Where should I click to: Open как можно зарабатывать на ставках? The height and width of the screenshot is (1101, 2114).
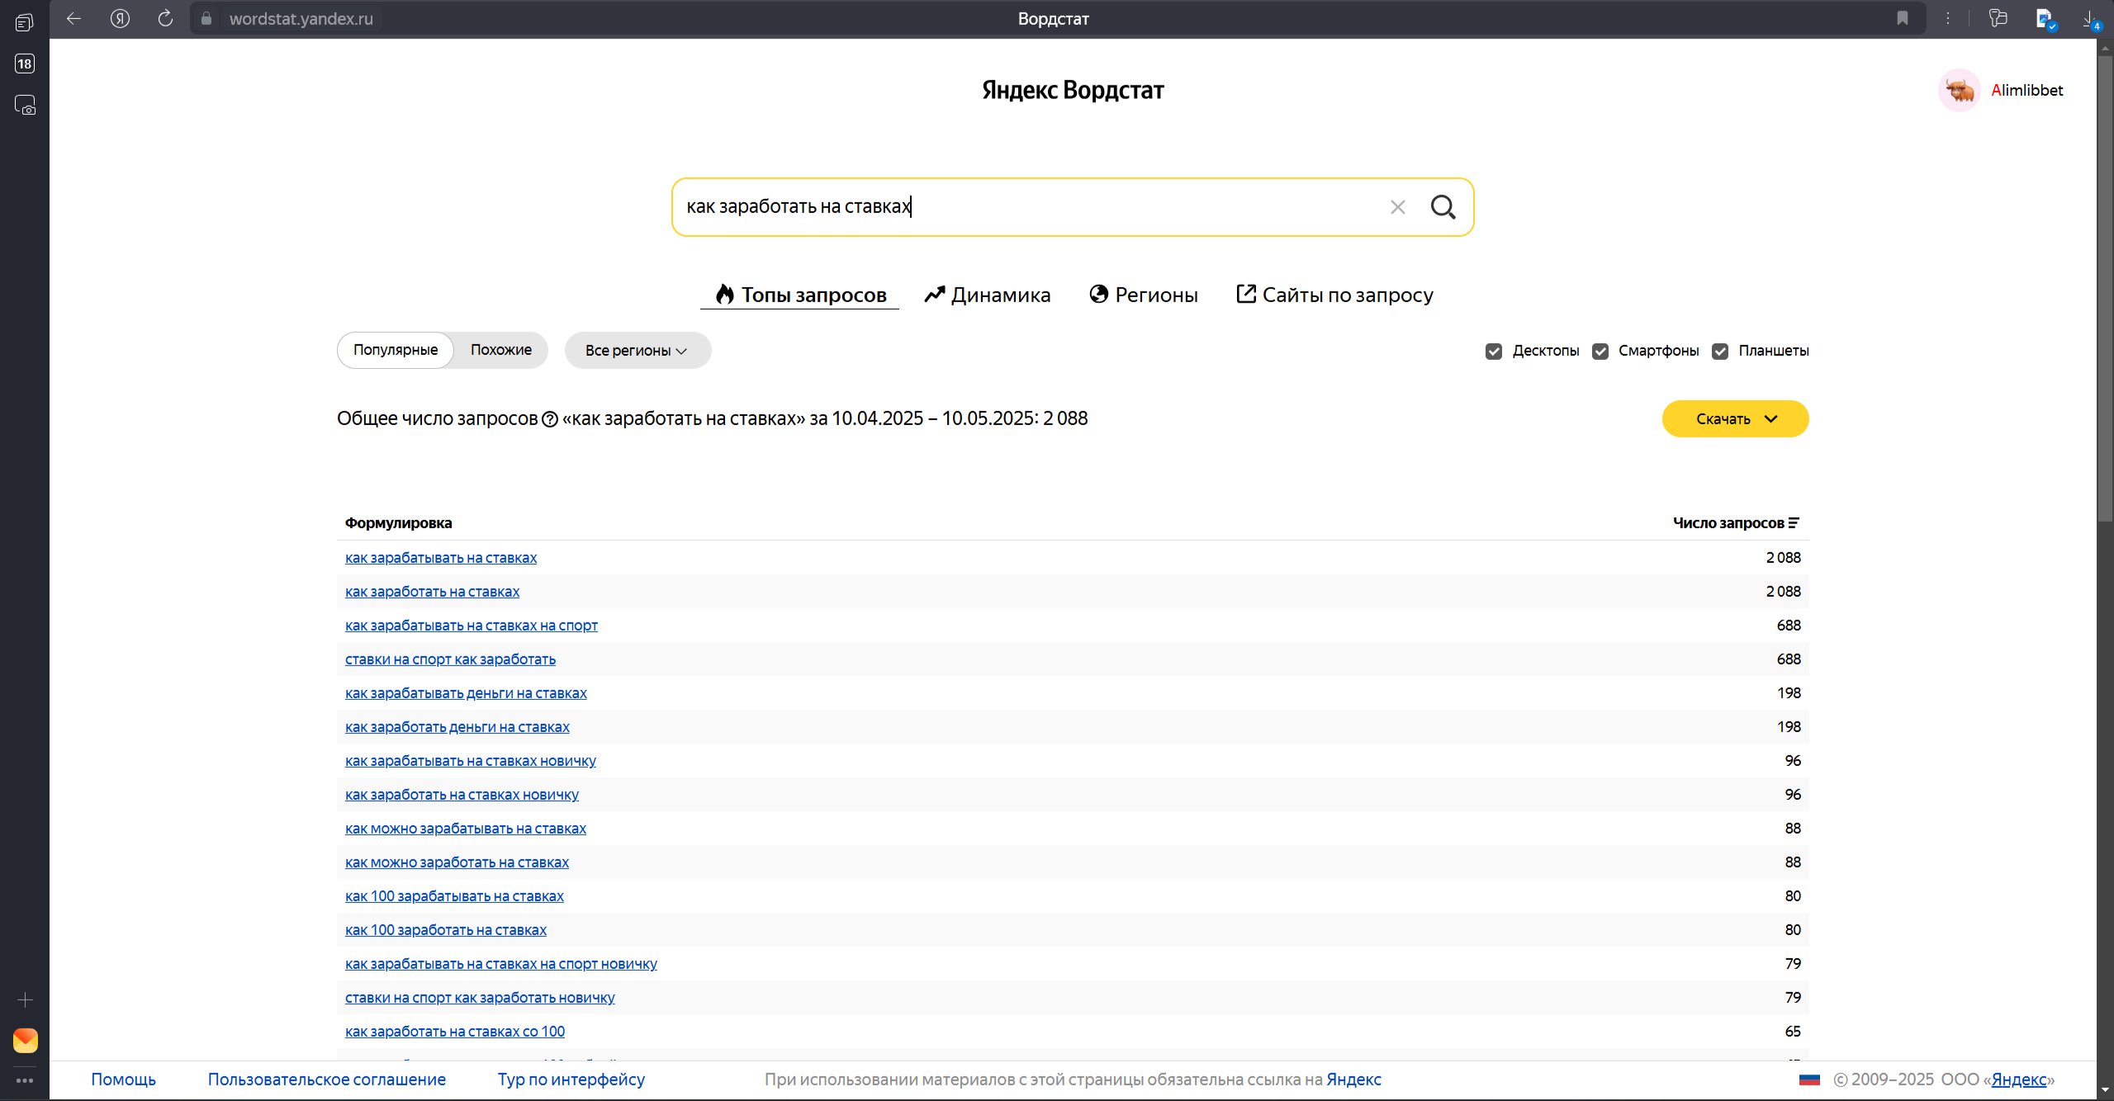point(465,829)
